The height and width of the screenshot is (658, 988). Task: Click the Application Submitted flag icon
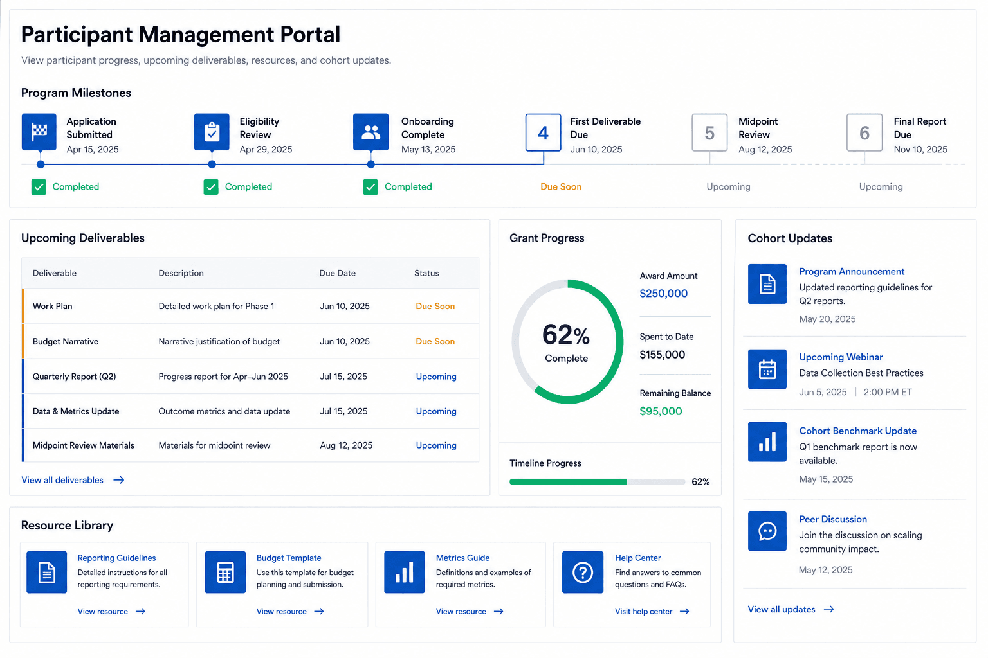(x=39, y=132)
